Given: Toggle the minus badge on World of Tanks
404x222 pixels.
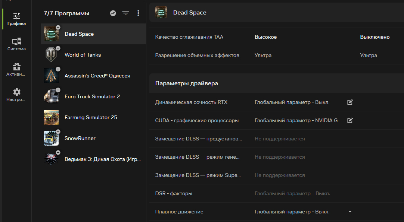Looking at the screenshot, I should pyautogui.click(x=58, y=48).
